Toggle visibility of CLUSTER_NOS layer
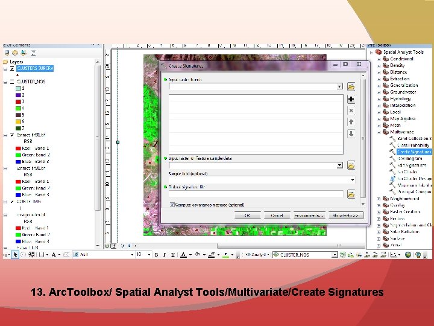The height and width of the screenshot is (326, 434). pos(12,81)
